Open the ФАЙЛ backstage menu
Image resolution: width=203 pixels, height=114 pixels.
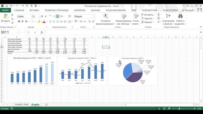click(5, 10)
